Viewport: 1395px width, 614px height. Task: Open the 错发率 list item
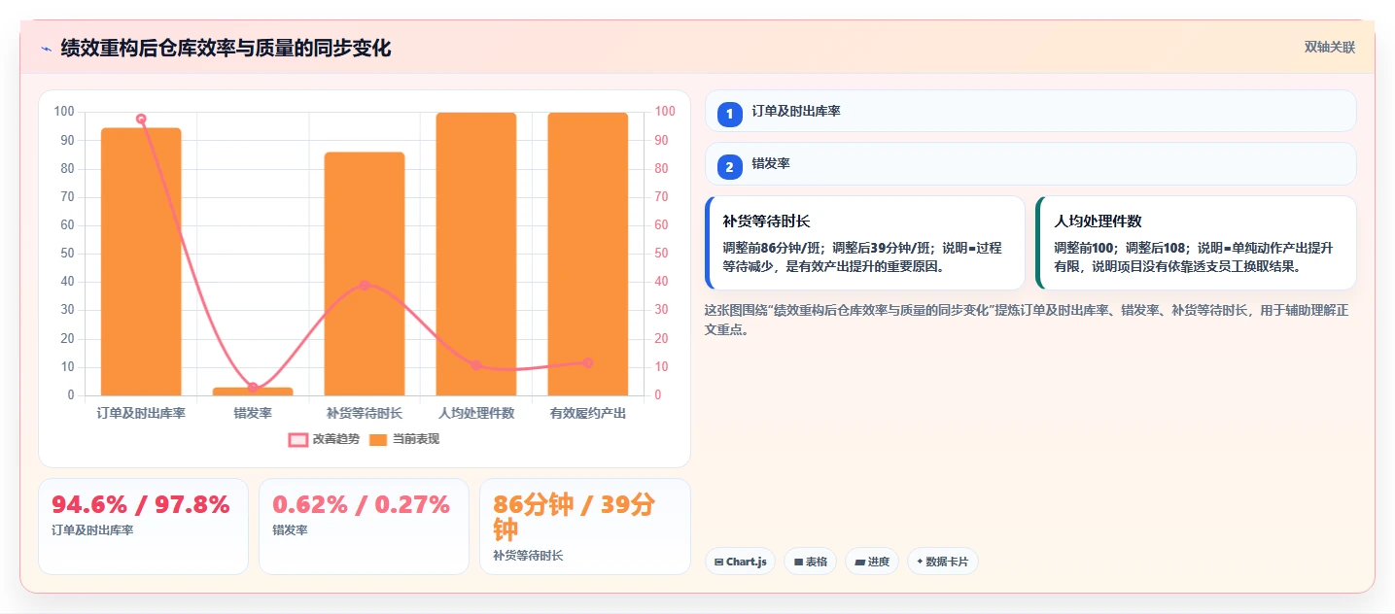coord(1030,163)
